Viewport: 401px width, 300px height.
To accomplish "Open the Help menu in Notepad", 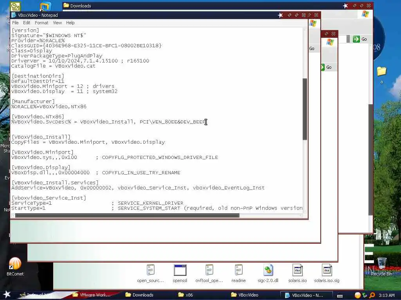I will pyautogui.click(x=70, y=23).
